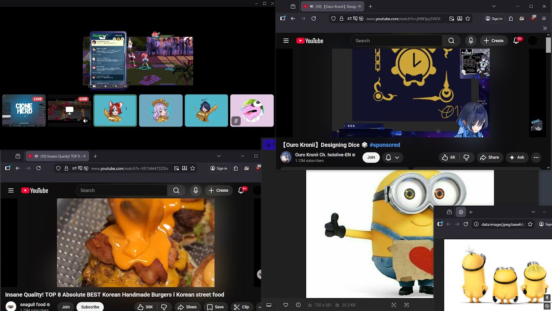The height and width of the screenshot is (311, 552).
Task: Open #sponsored hashtag link
Action: pos(385,145)
